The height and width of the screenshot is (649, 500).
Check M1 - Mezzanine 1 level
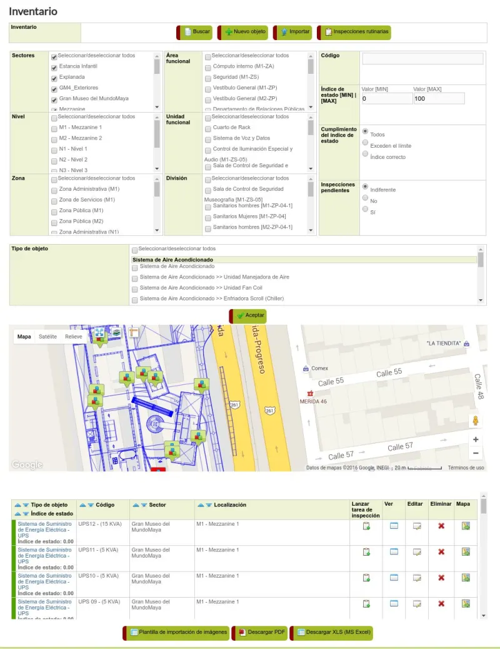tap(54, 129)
